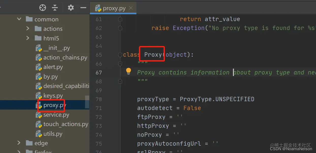The image size is (316, 153).
Task: Expand the firefox folder
Action: click(x=19, y=151)
